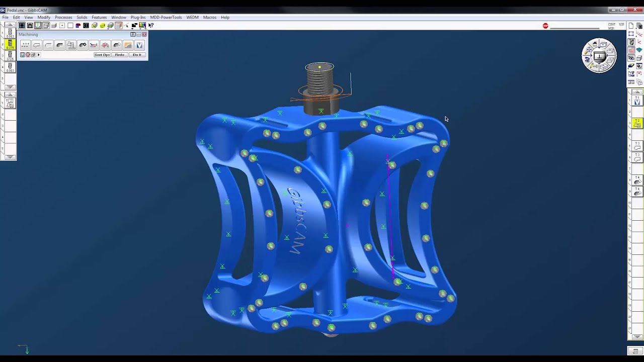Click the tool tile in the lower left list
The height and width of the screenshot is (362, 644).
pyautogui.click(x=10, y=103)
